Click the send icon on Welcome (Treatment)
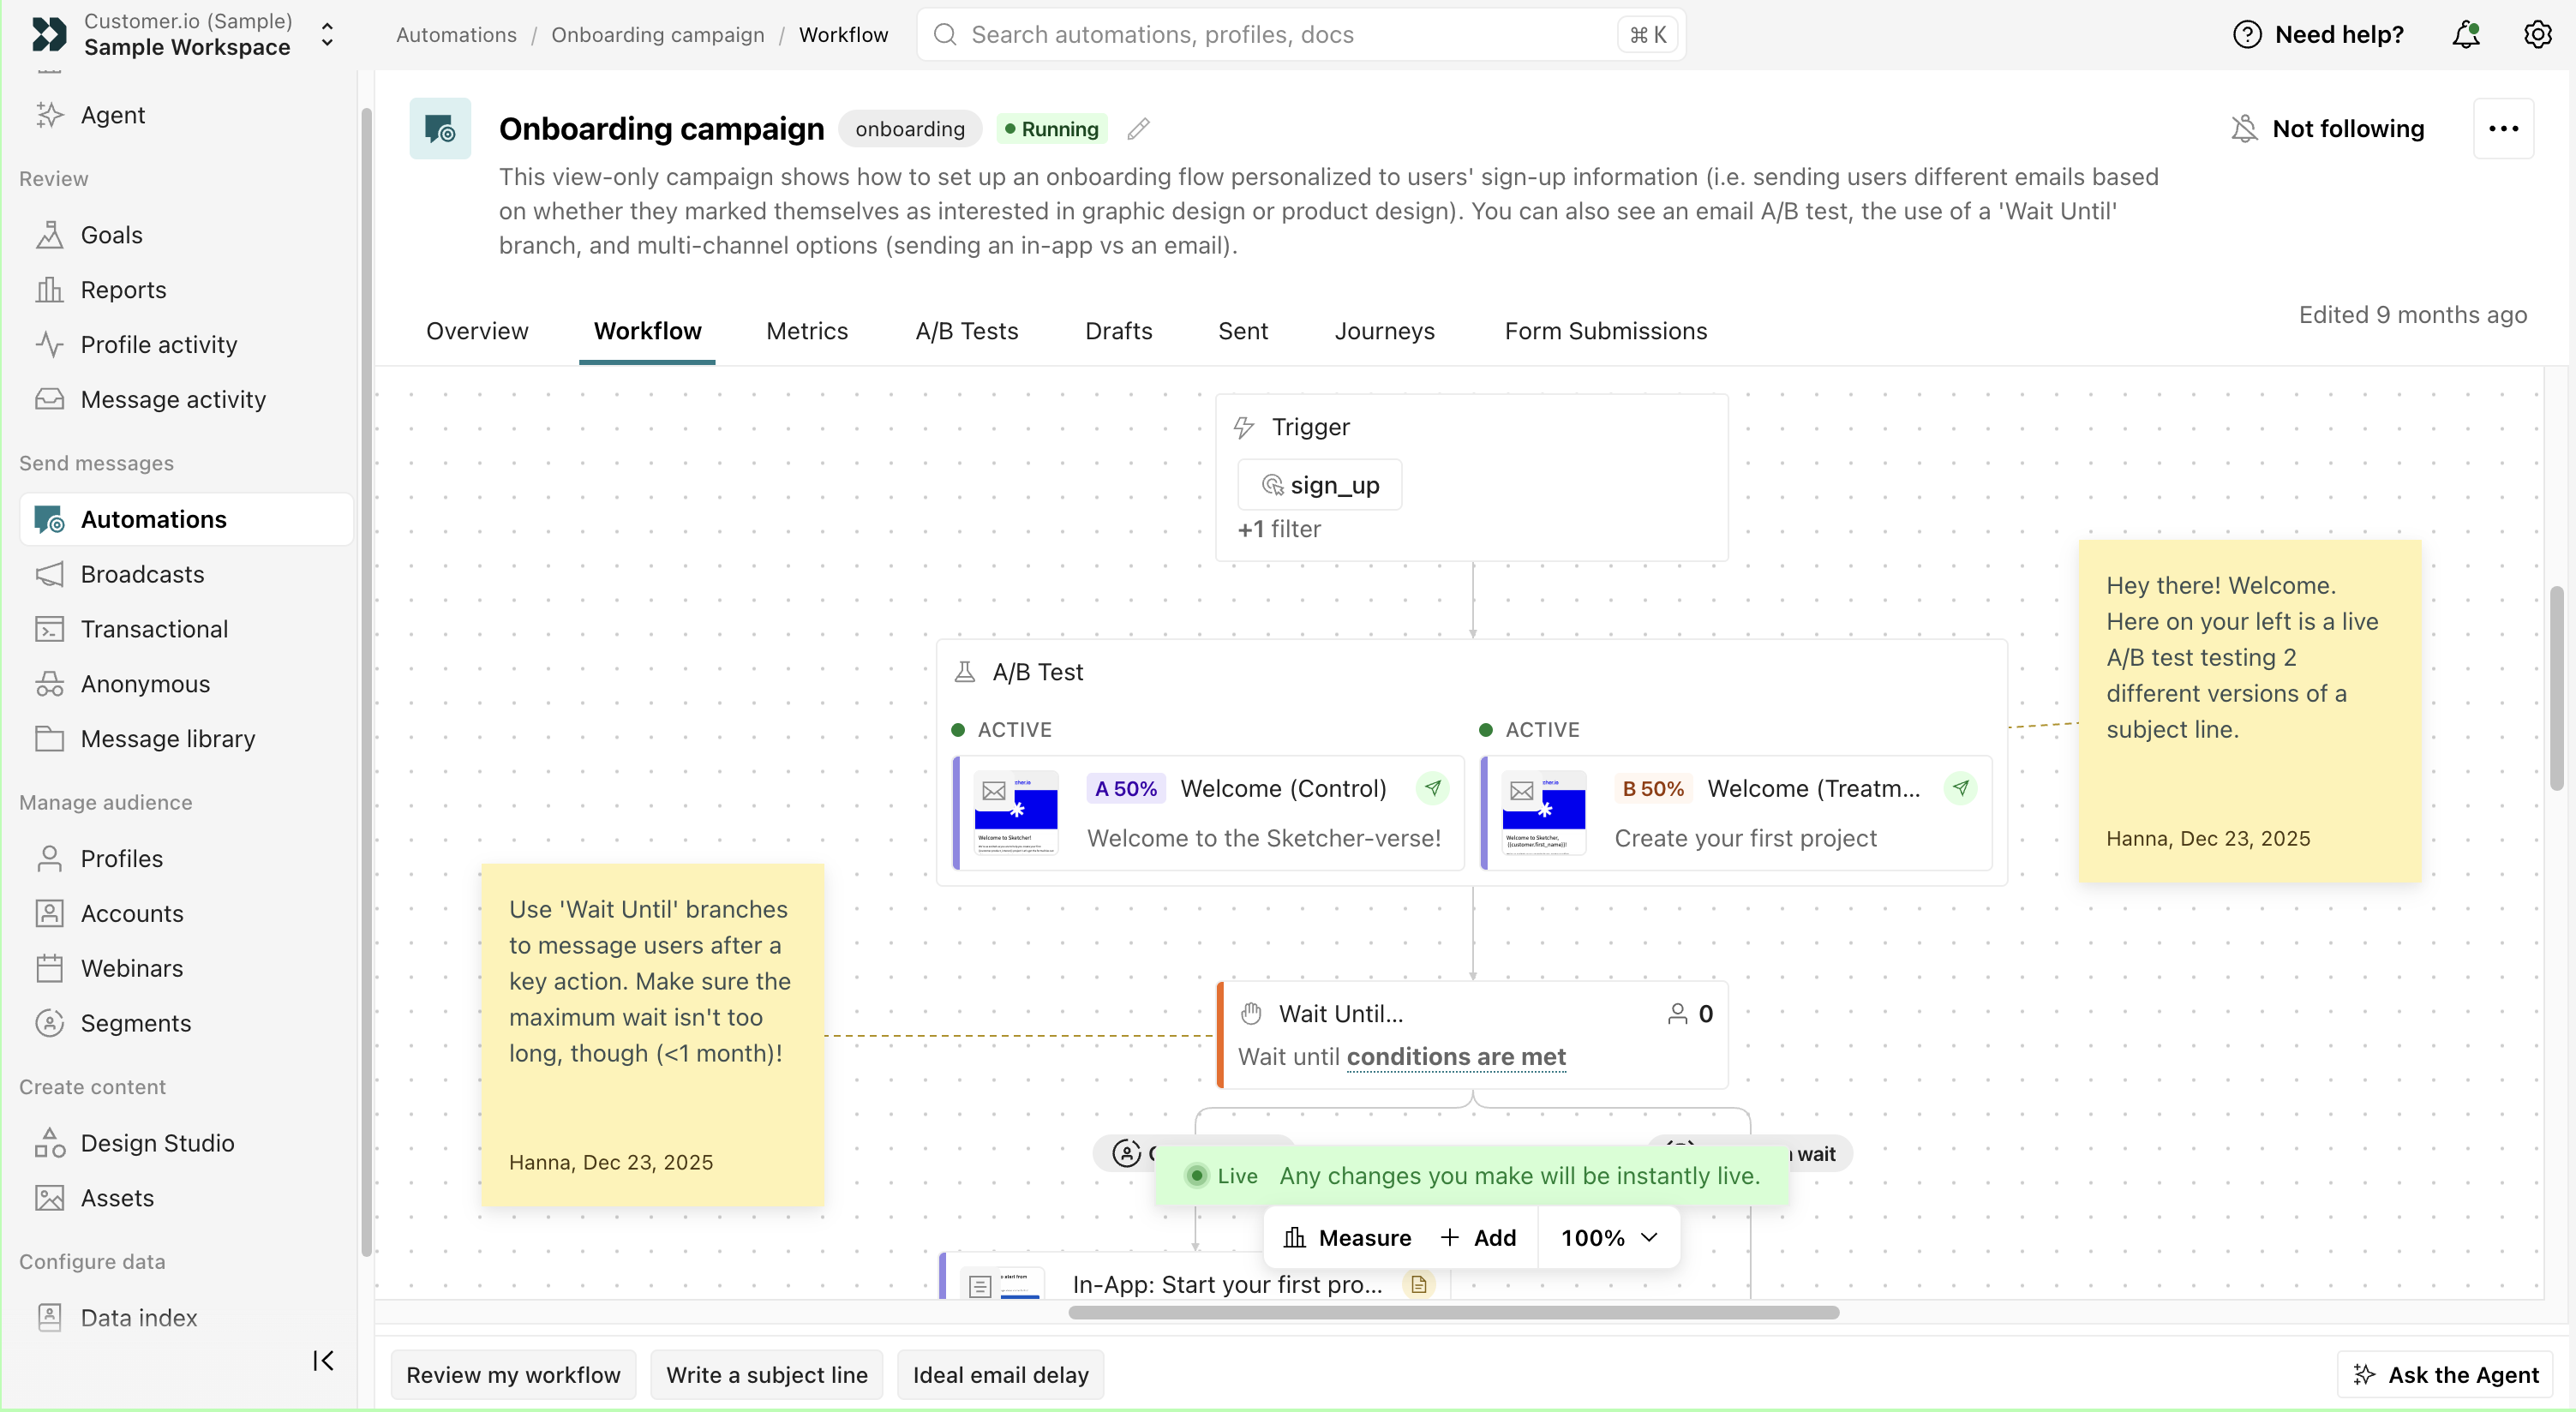This screenshot has width=2576, height=1412. (1960, 788)
